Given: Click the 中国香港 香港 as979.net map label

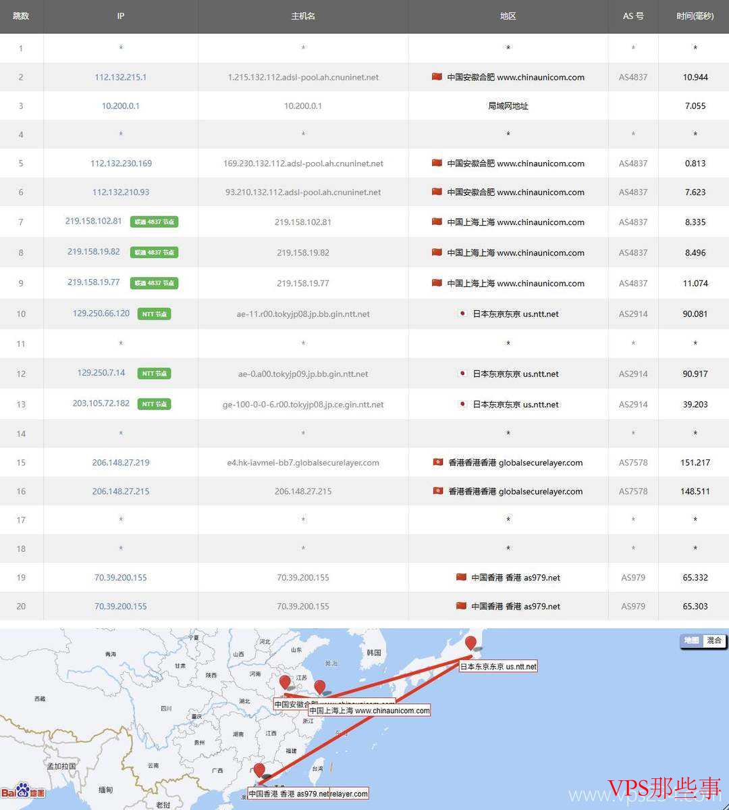Looking at the screenshot, I should (x=289, y=794).
